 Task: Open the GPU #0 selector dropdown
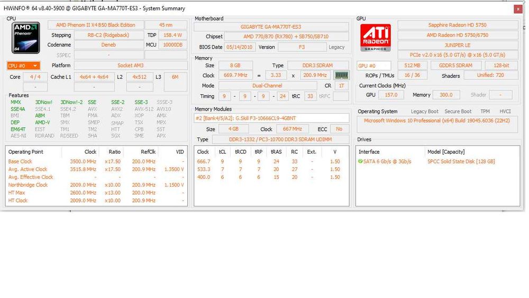click(x=374, y=66)
